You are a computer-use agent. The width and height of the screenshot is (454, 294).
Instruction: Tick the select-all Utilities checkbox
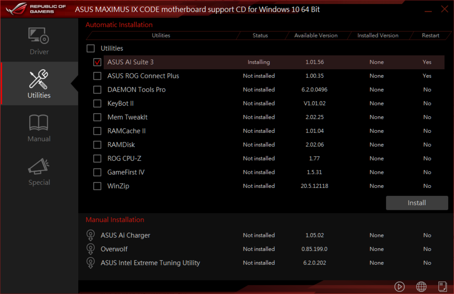click(x=91, y=48)
